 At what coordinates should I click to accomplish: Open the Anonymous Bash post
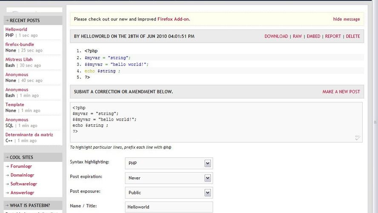[x=17, y=89]
